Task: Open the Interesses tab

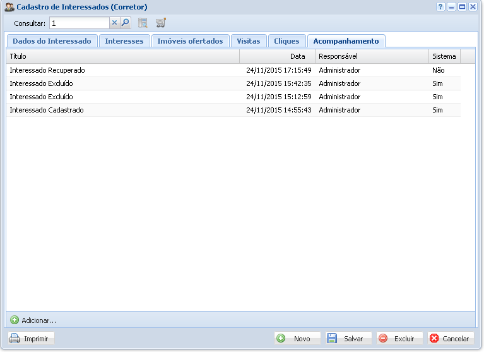Action: click(x=124, y=41)
